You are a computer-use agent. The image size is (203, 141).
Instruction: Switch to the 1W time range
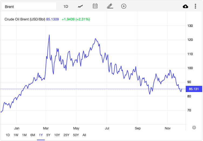[16, 135]
